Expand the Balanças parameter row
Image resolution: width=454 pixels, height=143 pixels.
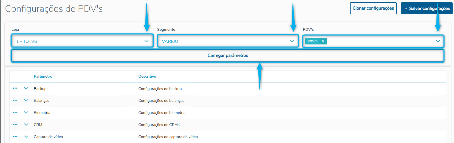[x=26, y=100]
